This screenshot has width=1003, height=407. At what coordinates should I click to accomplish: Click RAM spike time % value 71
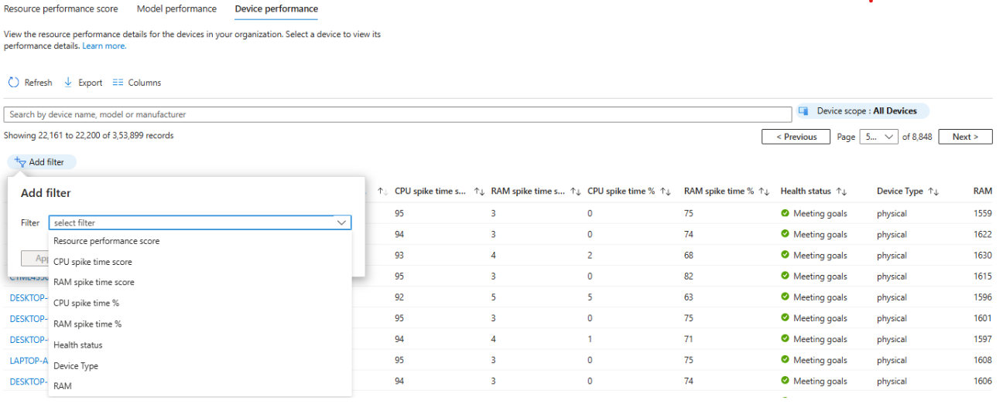click(x=689, y=339)
